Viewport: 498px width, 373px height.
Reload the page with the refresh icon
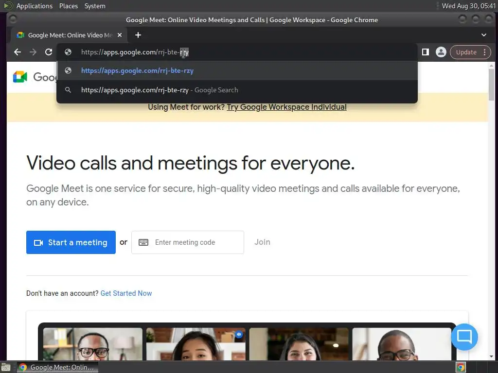[49, 52]
